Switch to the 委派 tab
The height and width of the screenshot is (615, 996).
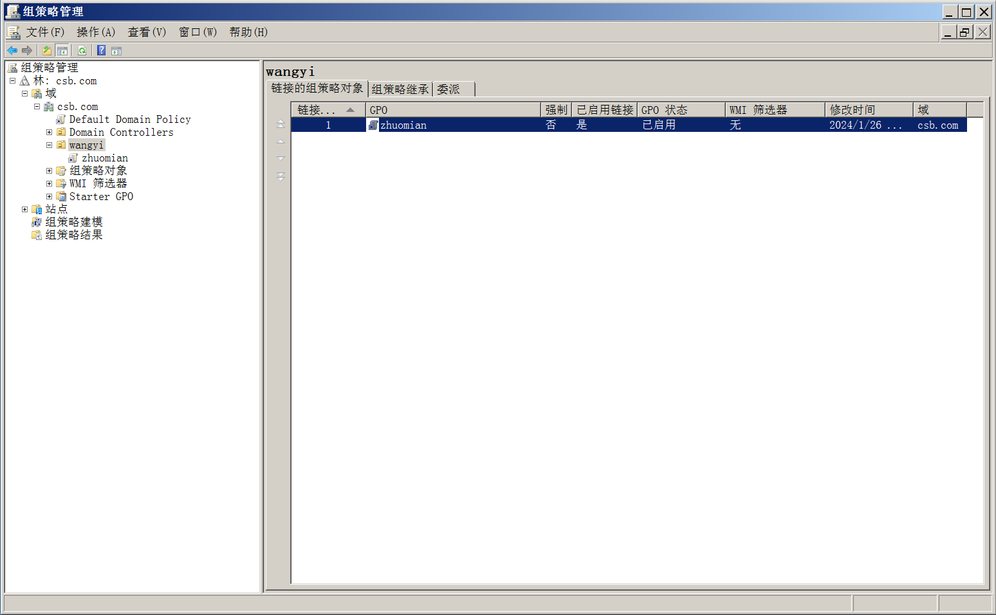[x=454, y=89]
